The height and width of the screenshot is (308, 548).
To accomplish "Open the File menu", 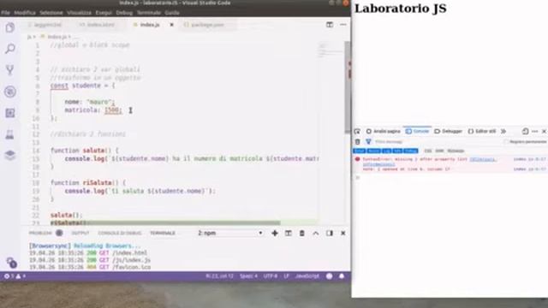I will [x=5, y=13].
